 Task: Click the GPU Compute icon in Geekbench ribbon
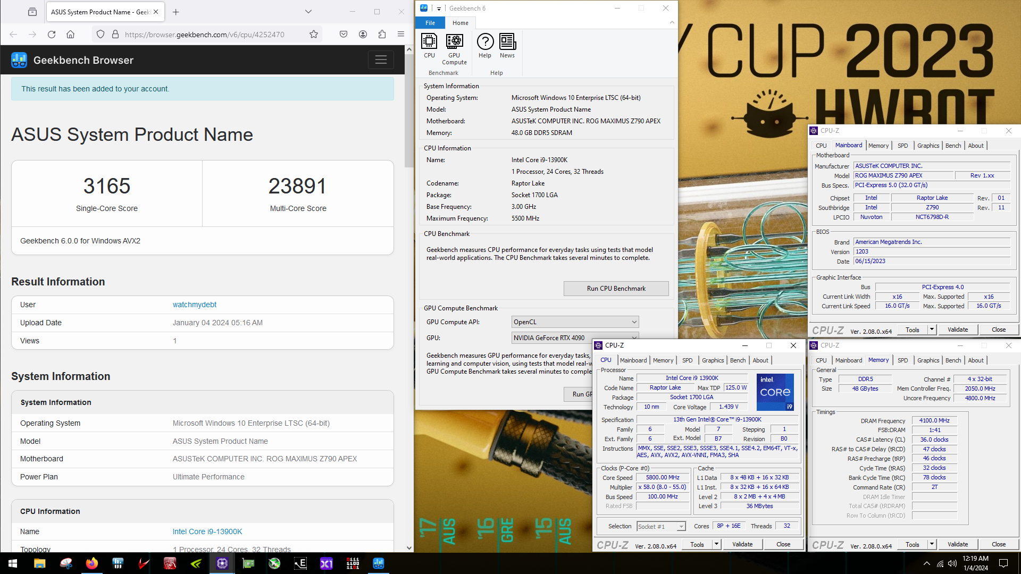(454, 49)
